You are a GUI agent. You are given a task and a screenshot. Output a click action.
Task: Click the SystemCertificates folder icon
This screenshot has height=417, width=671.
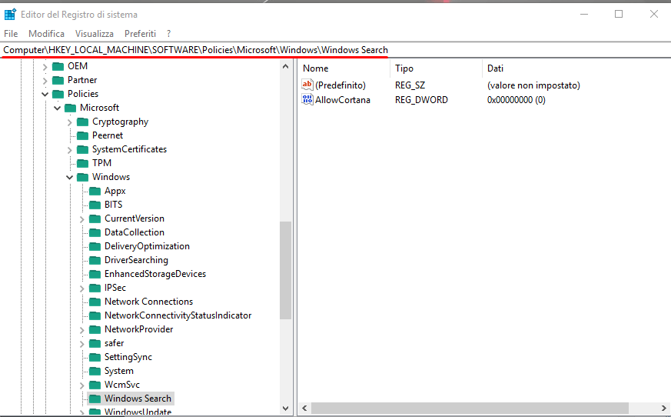point(82,149)
